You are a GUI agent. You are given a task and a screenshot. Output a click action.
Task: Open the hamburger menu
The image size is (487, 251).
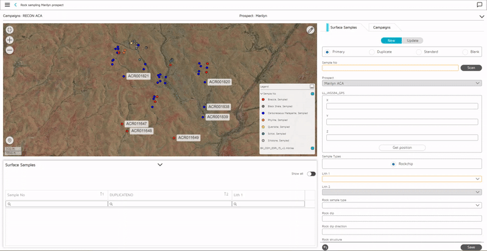pos(7,5)
